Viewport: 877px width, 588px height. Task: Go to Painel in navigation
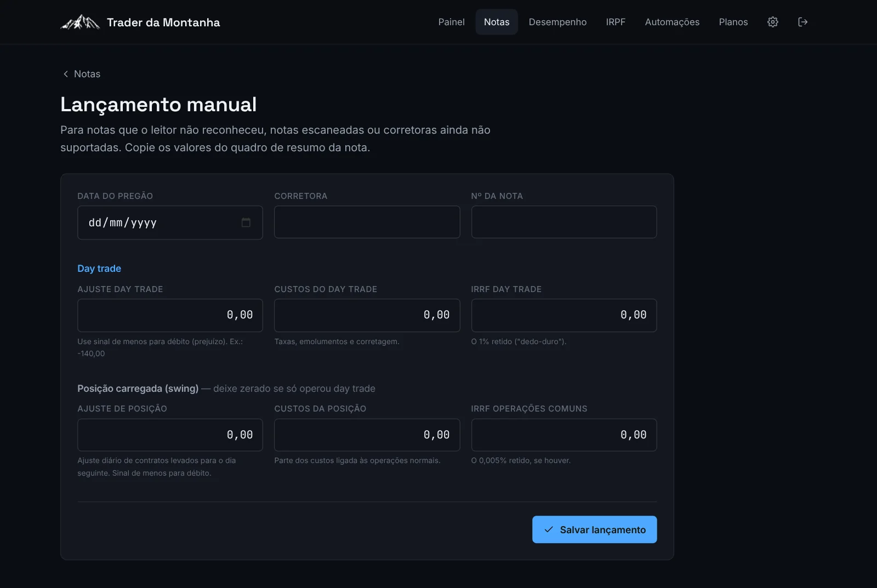tap(451, 22)
